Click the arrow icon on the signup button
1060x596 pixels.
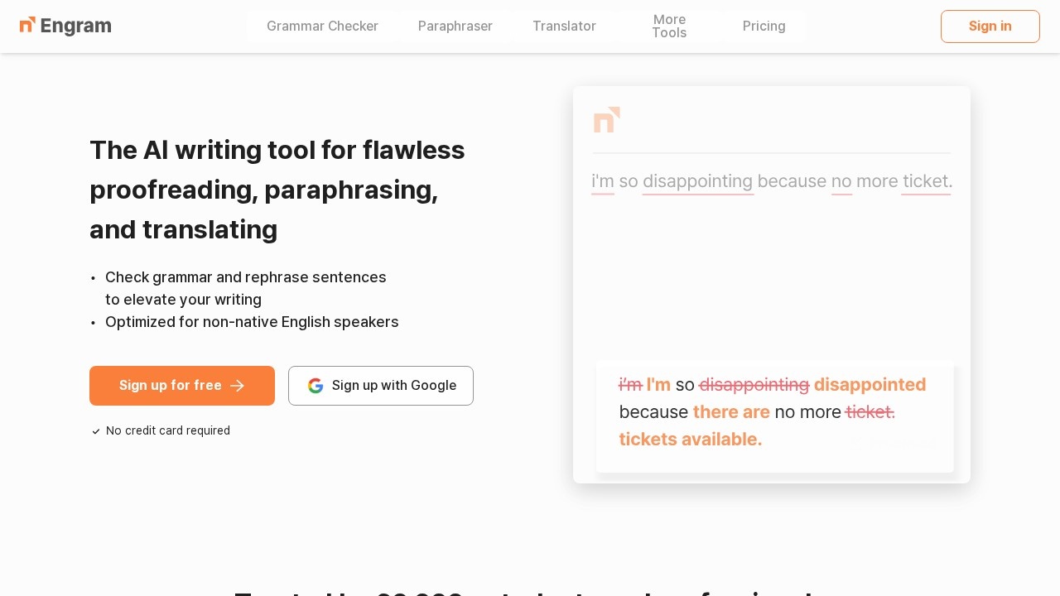pos(238,386)
